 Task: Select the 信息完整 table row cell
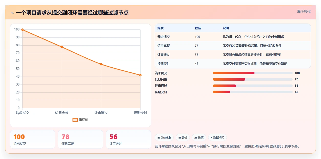[163, 46]
